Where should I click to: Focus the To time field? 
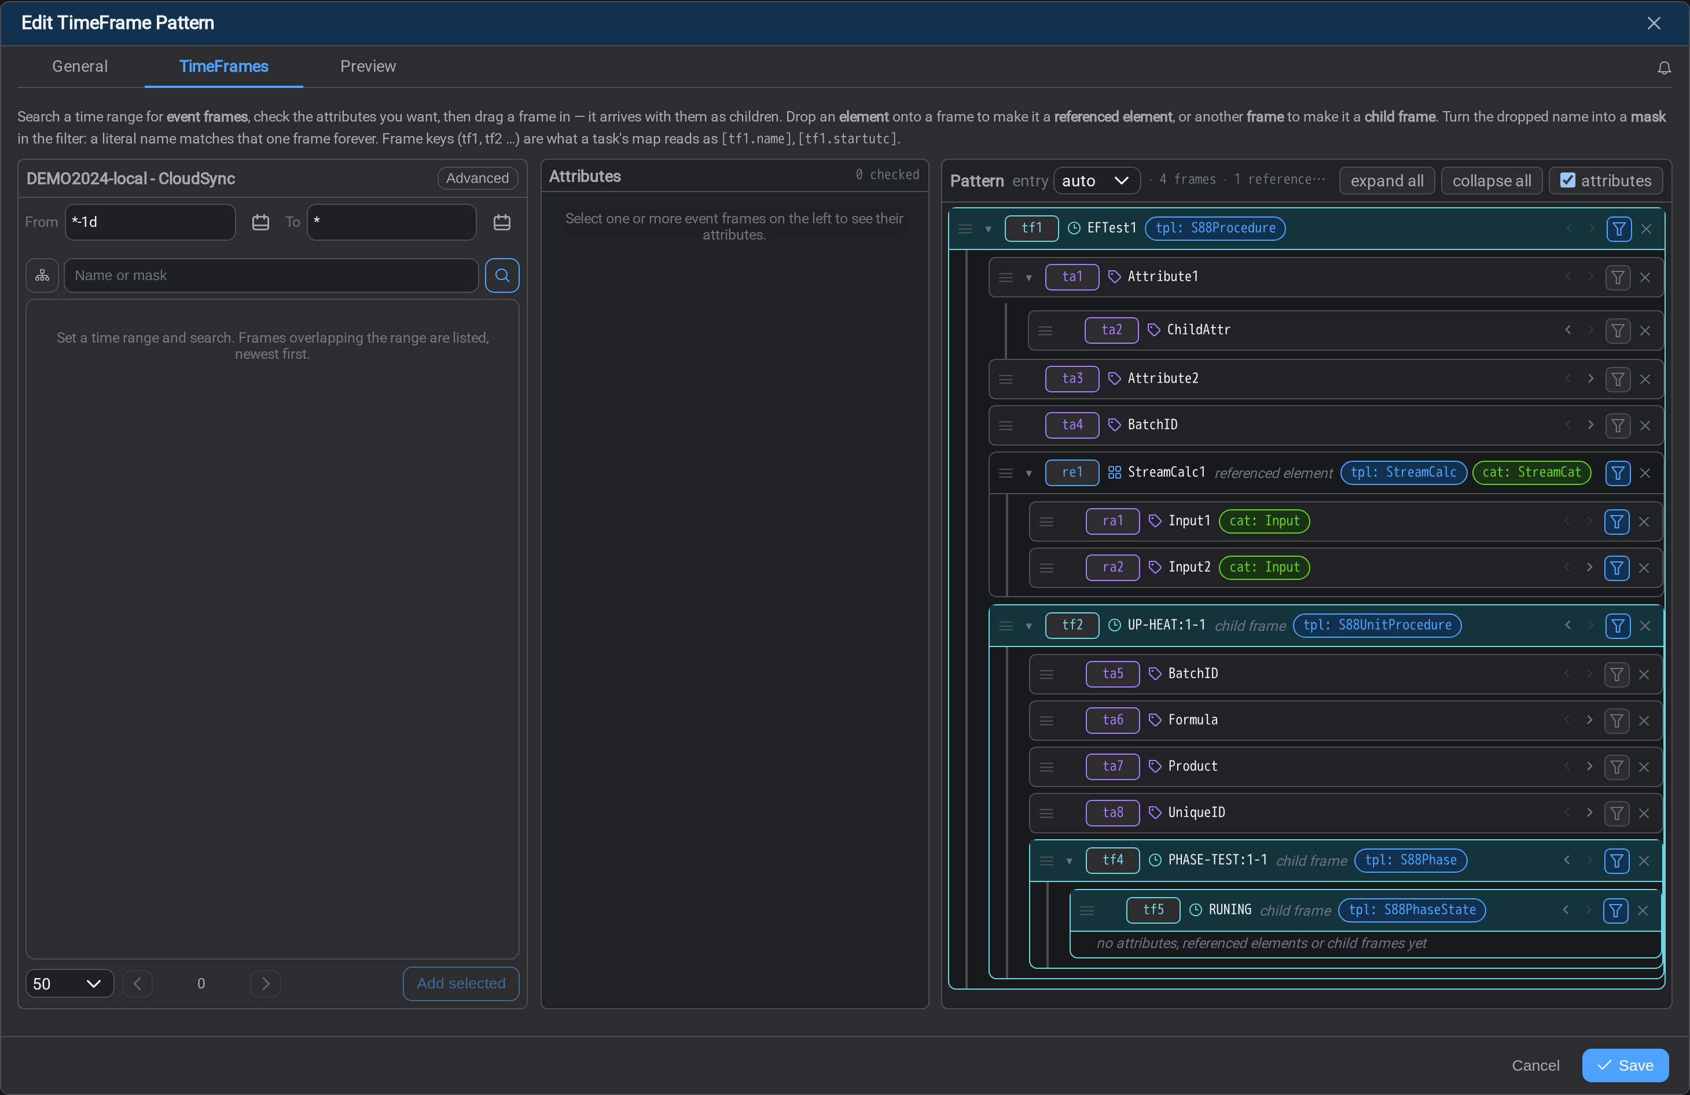click(391, 222)
